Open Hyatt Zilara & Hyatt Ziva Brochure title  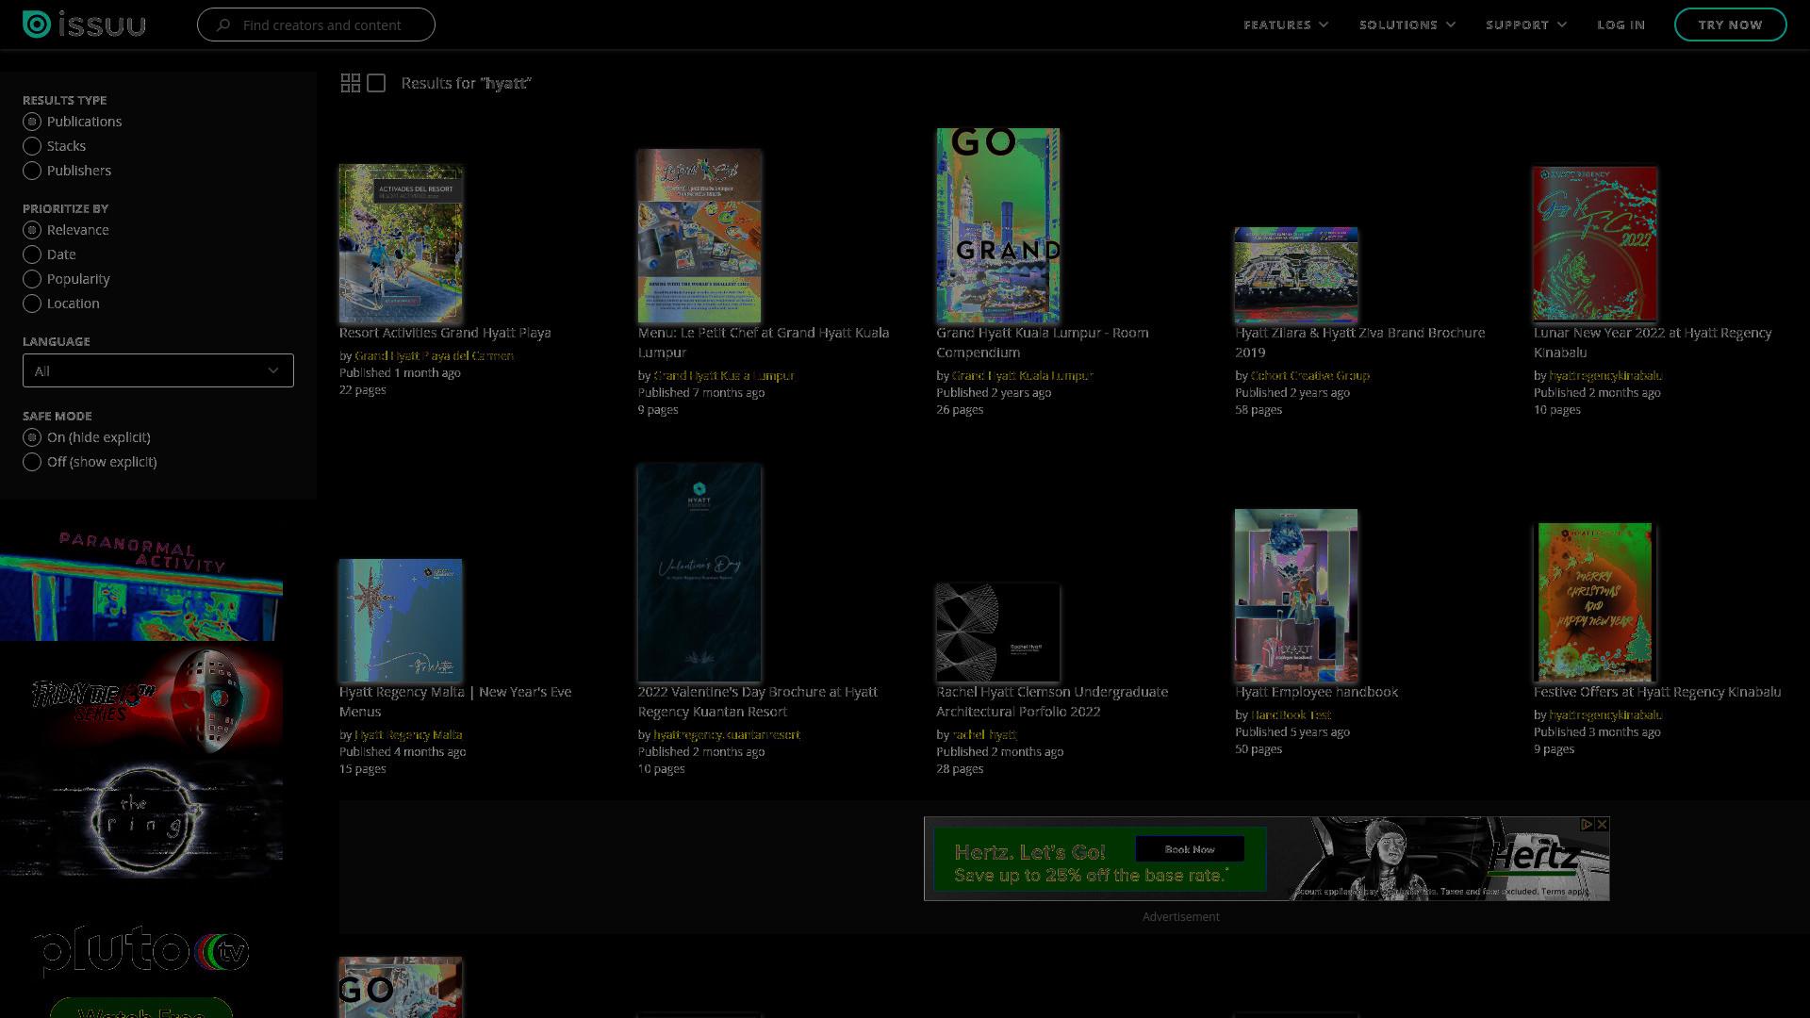click(1359, 342)
